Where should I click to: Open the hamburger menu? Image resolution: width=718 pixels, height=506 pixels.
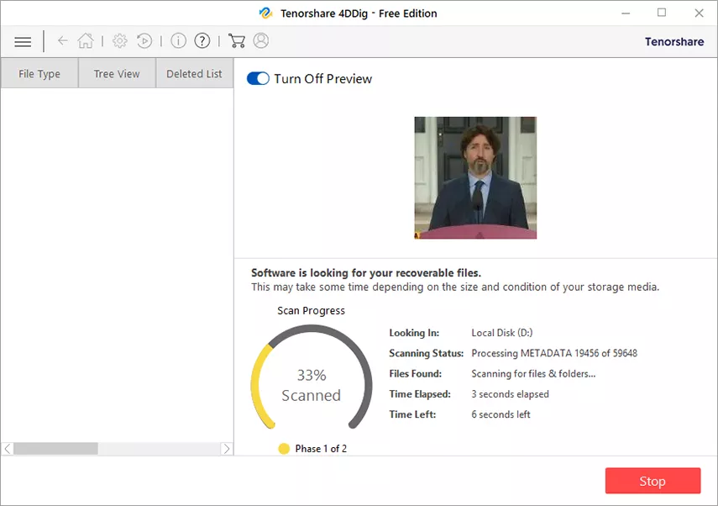click(x=23, y=41)
